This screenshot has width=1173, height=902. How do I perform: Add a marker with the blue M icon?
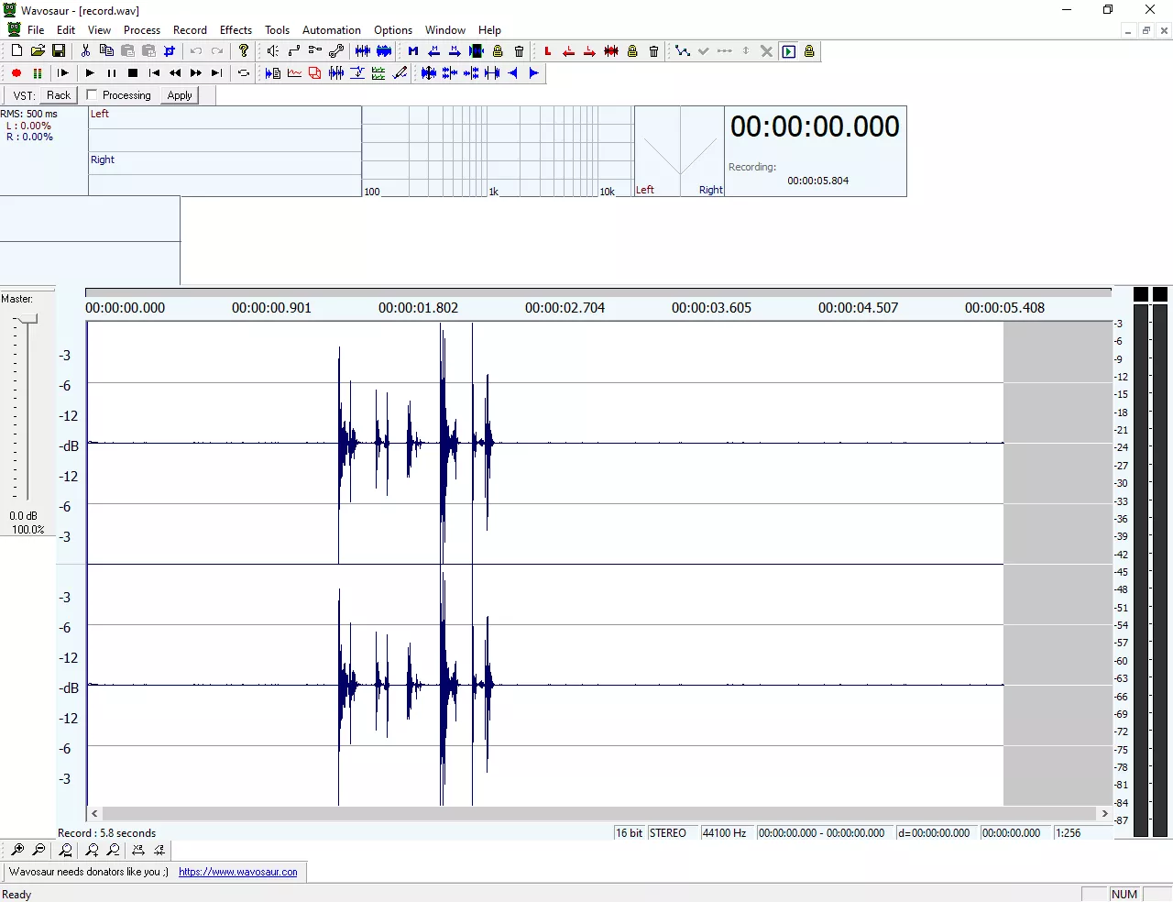pos(413,51)
